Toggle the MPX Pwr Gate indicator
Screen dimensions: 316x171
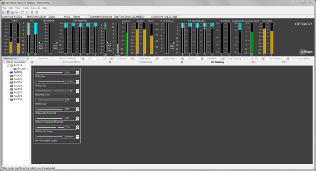tap(109, 43)
